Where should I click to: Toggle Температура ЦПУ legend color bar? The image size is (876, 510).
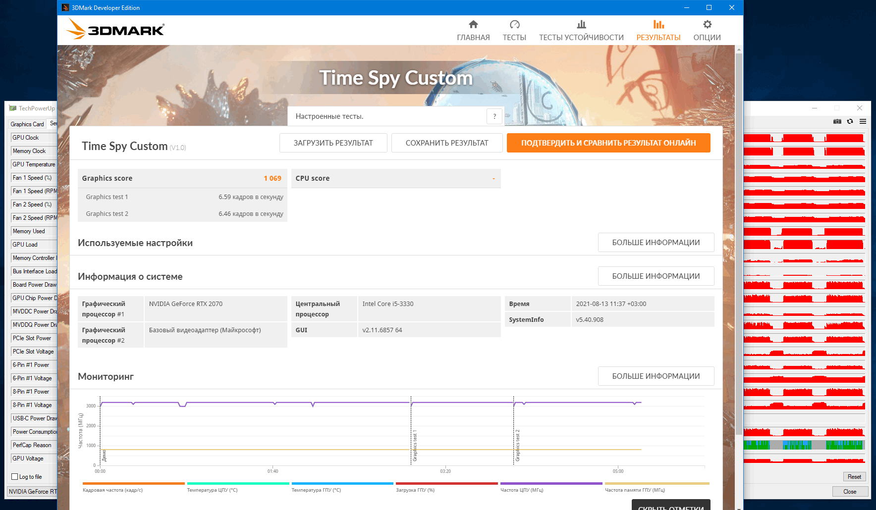[x=238, y=483]
